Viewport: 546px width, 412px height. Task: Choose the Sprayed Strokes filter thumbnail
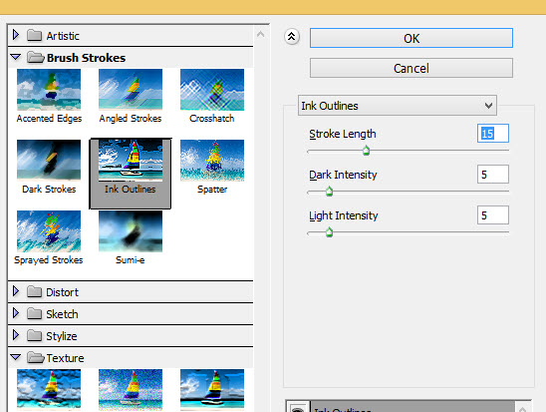click(49, 231)
